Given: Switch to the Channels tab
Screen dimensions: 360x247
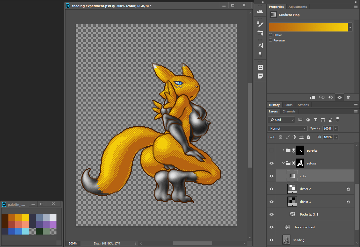Looking at the screenshot, I should 289,112.
